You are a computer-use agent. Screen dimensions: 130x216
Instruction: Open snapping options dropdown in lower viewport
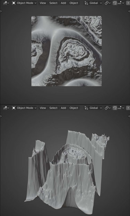(121, 108)
